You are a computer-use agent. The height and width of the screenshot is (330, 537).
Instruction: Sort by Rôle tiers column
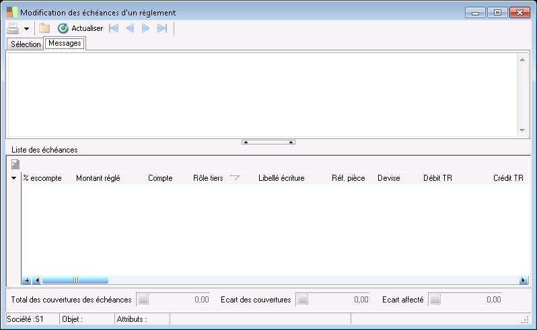[x=208, y=178]
